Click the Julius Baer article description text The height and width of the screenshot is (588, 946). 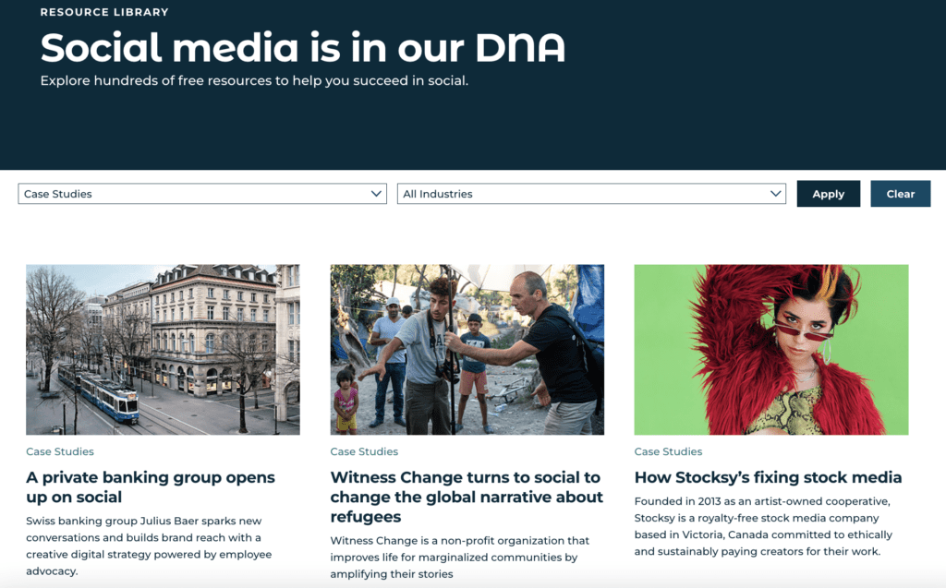point(149,546)
